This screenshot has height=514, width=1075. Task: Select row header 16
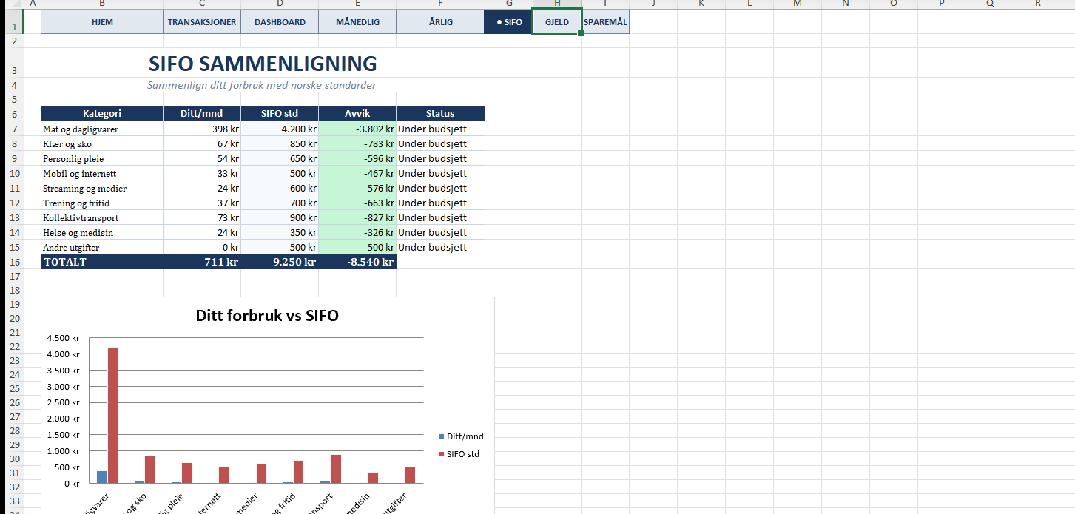pyautogui.click(x=13, y=262)
